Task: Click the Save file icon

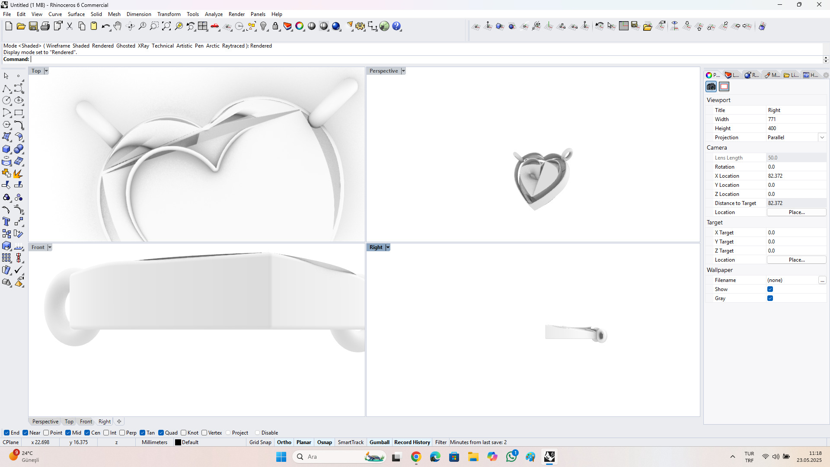Action: click(33, 26)
